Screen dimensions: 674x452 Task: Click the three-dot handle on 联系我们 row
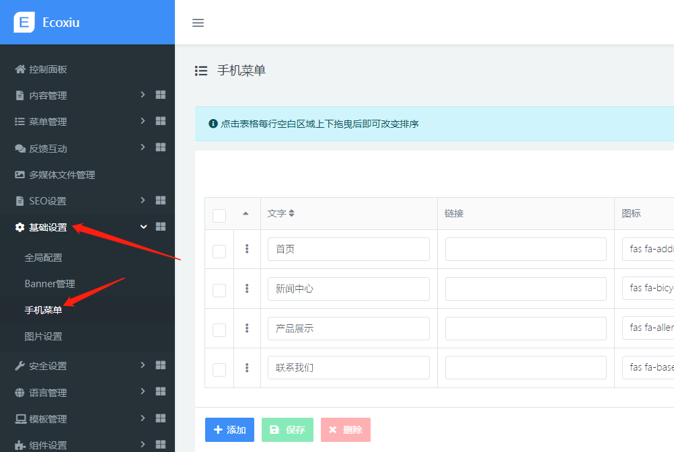coord(247,368)
